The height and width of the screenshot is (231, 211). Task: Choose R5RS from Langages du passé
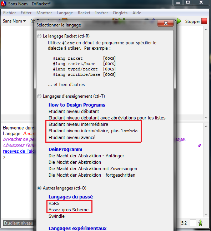54,203
